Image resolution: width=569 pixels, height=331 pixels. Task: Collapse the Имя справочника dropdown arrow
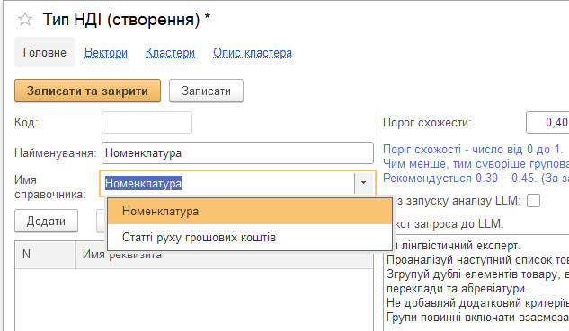364,183
